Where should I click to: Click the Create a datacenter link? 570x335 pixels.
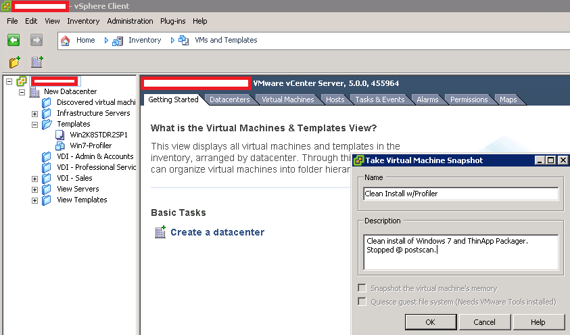[217, 232]
